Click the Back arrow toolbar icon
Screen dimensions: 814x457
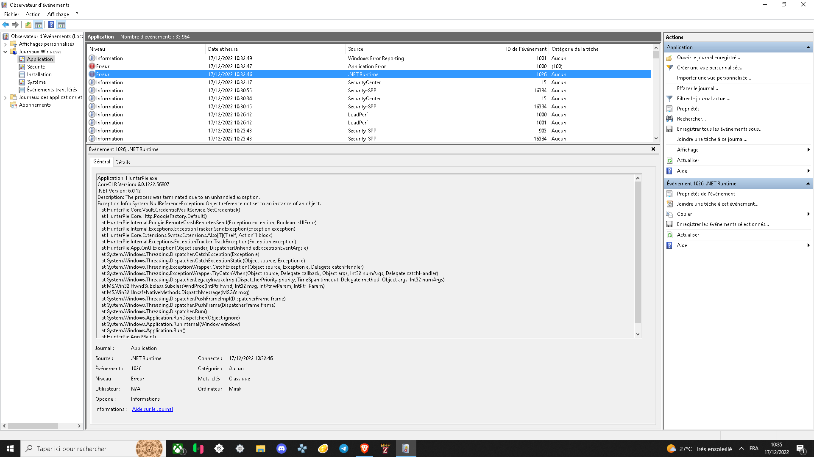(x=6, y=25)
